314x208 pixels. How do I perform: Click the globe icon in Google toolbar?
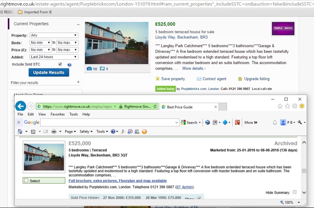[207, 122]
